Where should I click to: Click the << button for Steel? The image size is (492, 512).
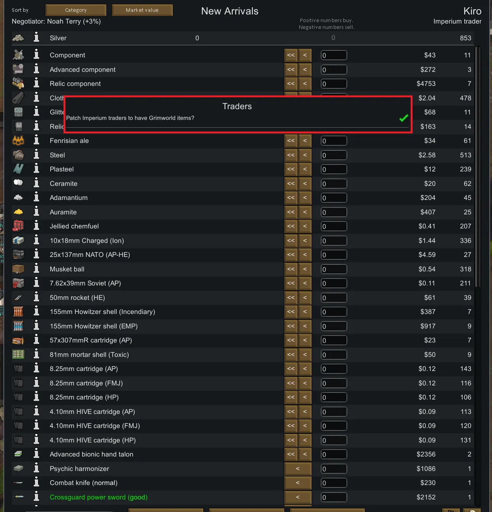291,155
